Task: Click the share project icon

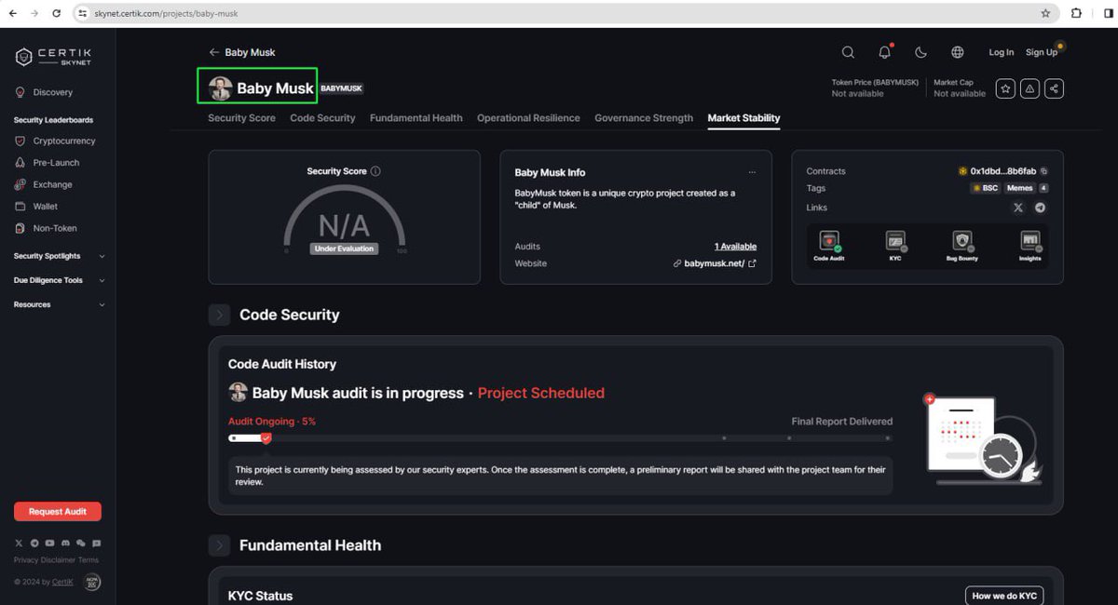Action: 1054,88
